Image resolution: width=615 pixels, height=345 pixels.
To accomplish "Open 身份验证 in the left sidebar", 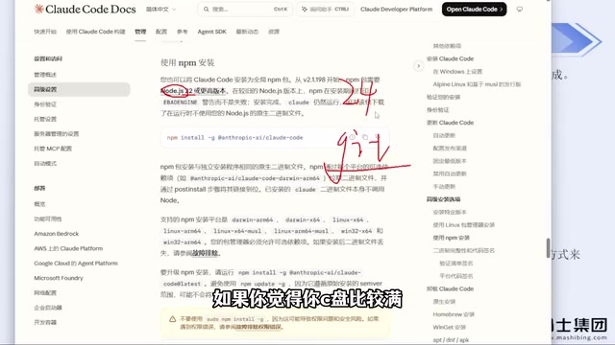I will pyautogui.click(x=45, y=104).
